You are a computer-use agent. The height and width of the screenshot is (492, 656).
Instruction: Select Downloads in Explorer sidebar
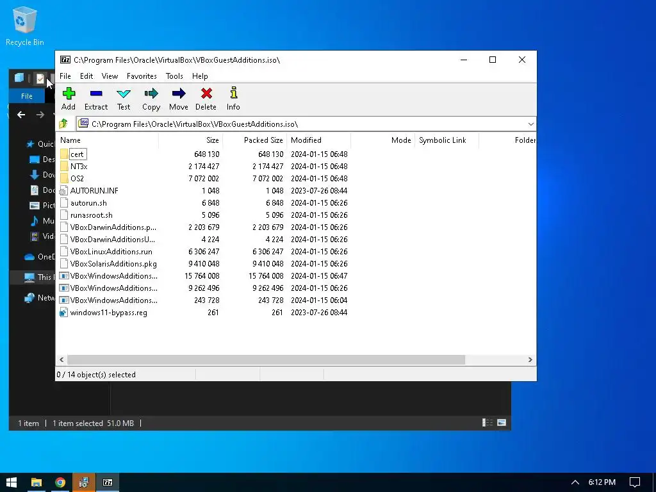(43, 175)
